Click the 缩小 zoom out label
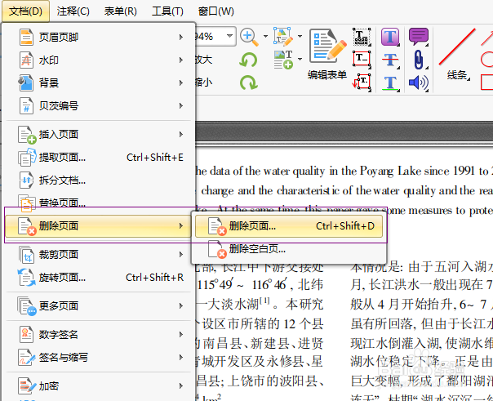 coord(204,82)
